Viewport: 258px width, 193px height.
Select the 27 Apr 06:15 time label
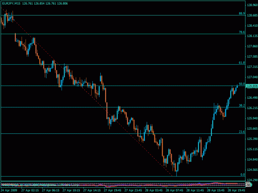coord(50,191)
